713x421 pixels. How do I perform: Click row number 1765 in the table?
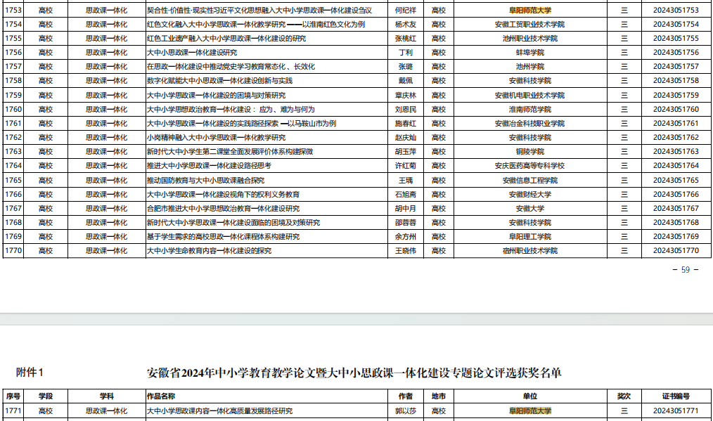coord(13,181)
